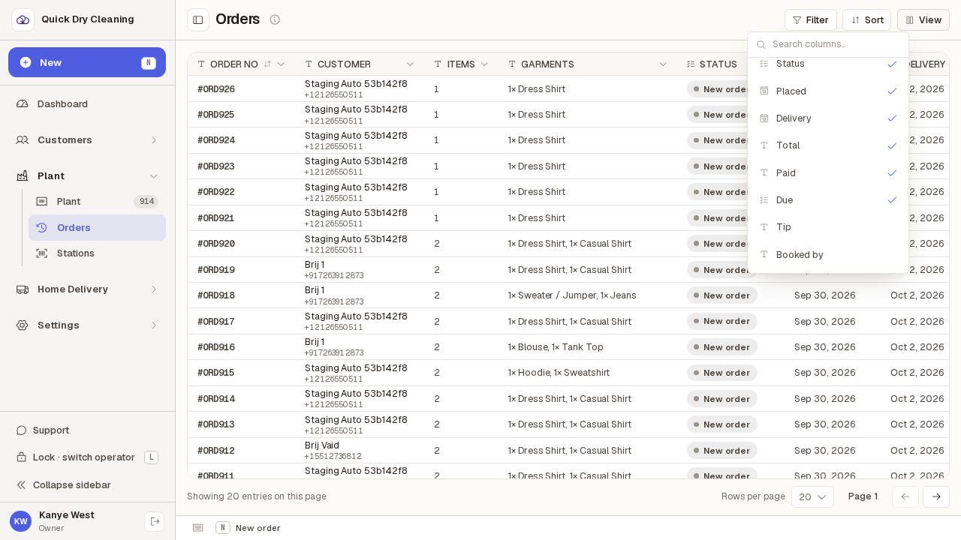Click the KW user avatar

pos(20,521)
